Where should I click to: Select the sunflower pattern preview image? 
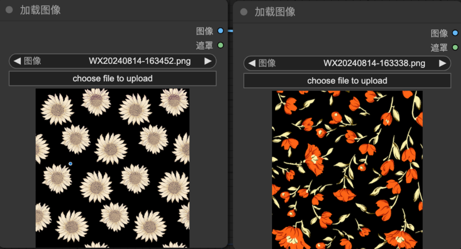[112, 168]
